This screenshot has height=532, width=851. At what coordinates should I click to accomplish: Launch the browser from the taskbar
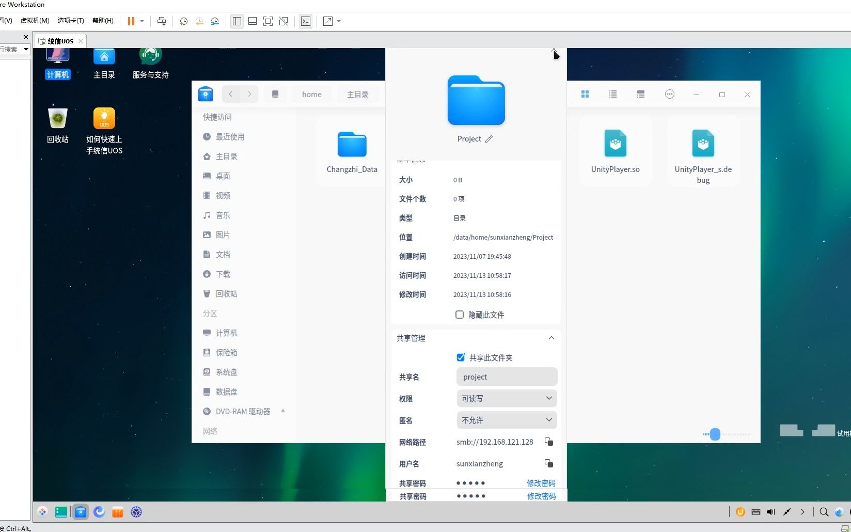(x=99, y=512)
